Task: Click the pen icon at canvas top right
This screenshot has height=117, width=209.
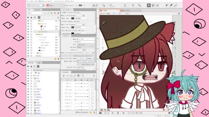Action: 179,13
